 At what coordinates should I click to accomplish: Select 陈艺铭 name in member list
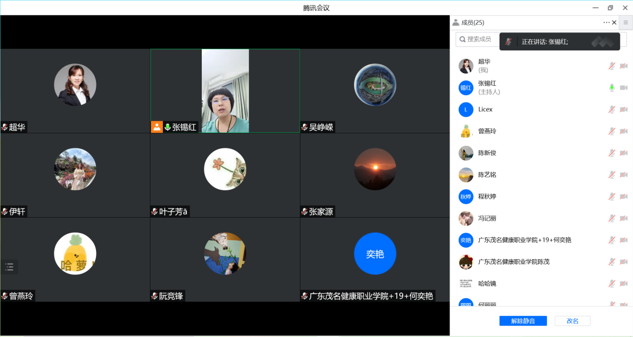click(487, 175)
